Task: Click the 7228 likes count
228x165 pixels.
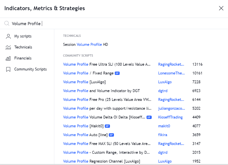Action: (x=196, y=82)
